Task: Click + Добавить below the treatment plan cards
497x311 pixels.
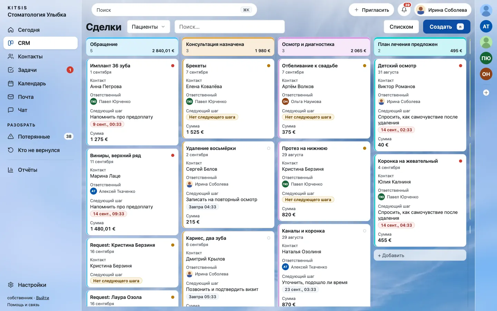Action: (420, 255)
